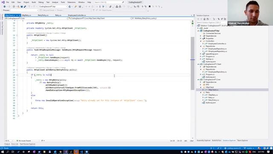Viewport: 273px width, 154px height.
Task: Click the taskbar clock showing 6:47 PM
Action: click(x=261, y=152)
